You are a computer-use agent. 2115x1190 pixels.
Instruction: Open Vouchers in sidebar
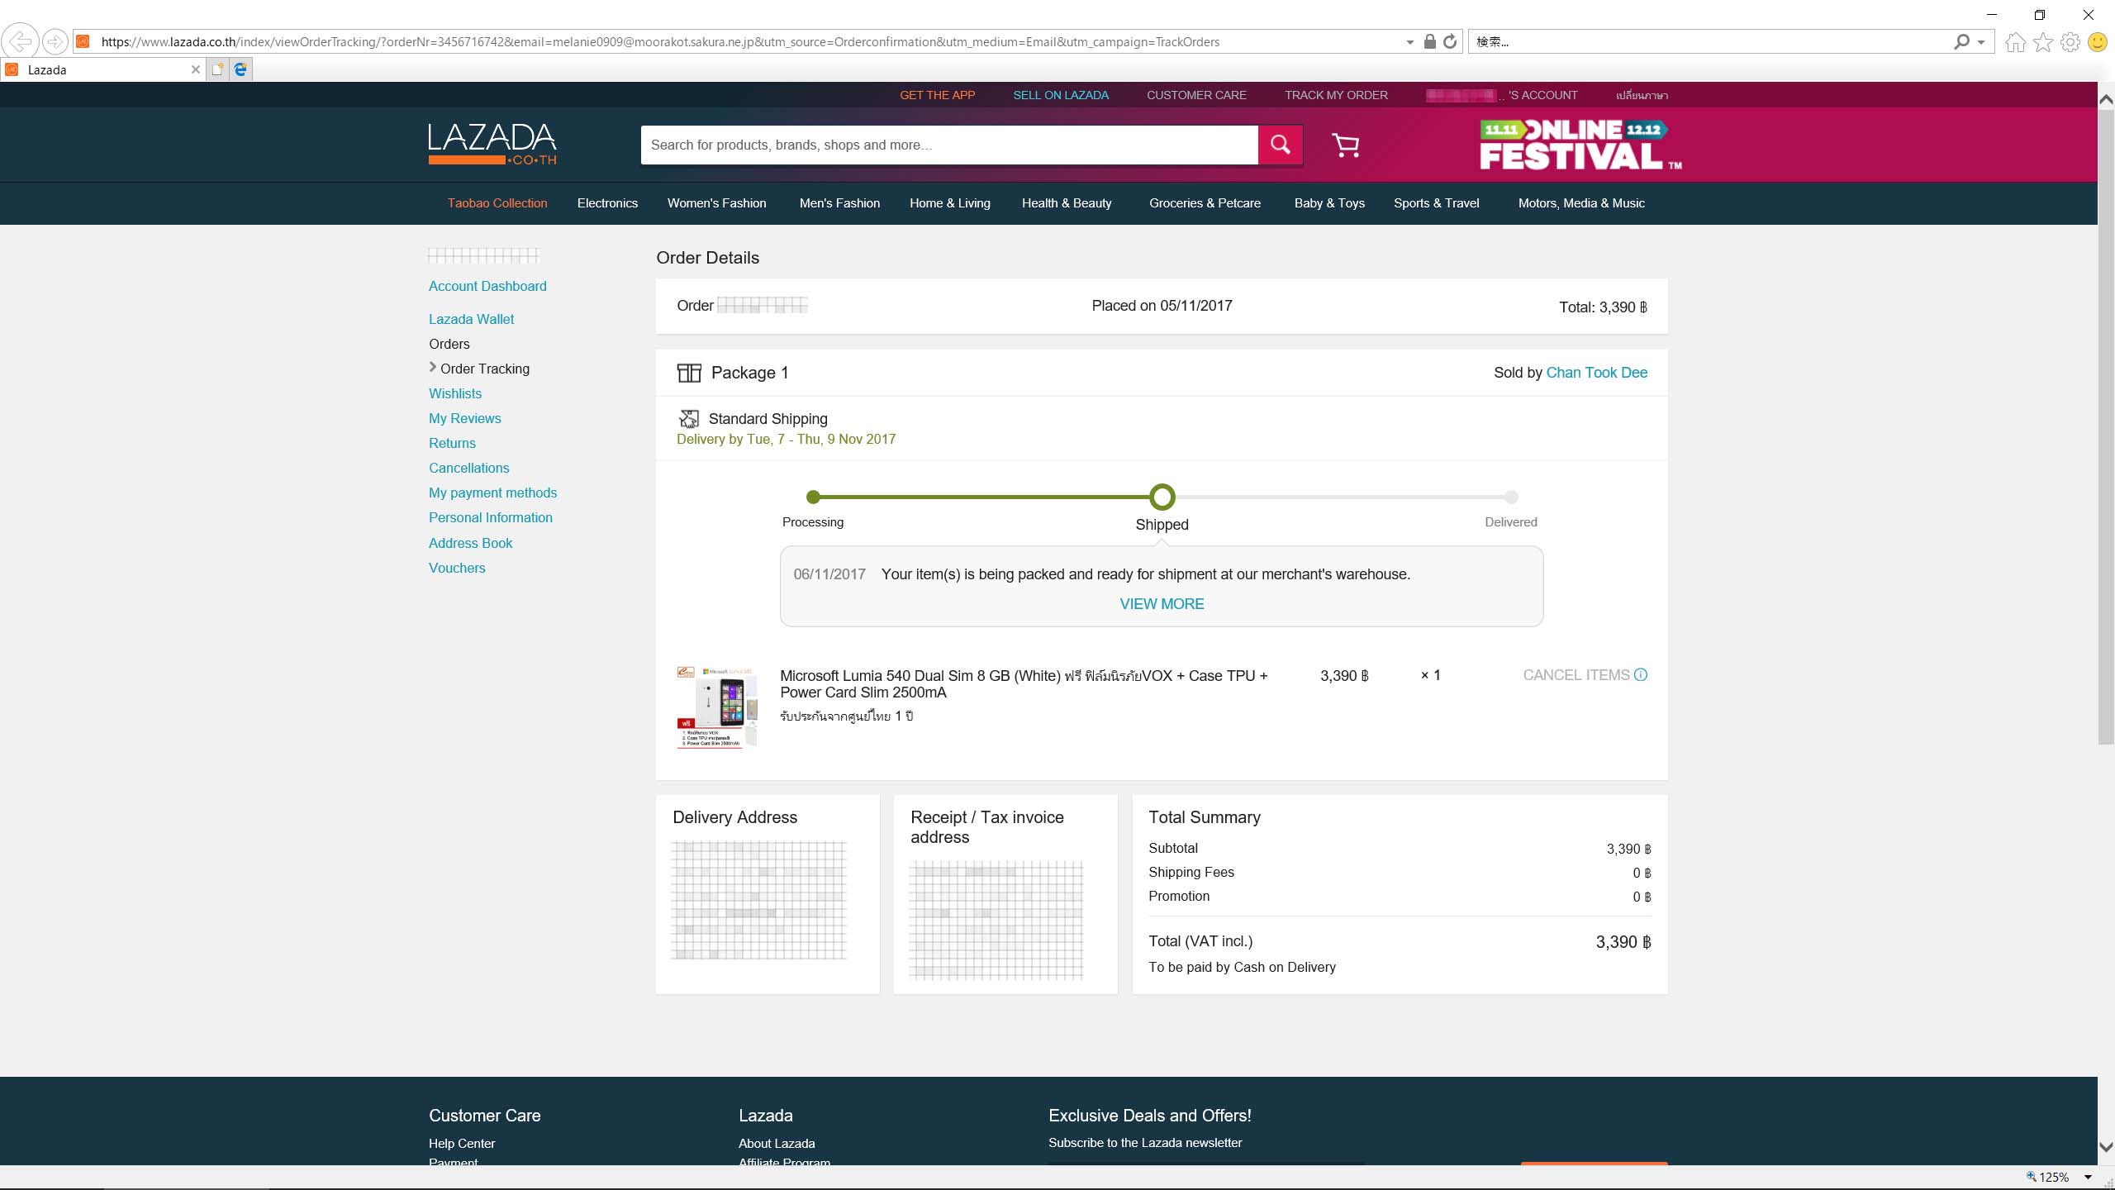[x=457, y=568]
